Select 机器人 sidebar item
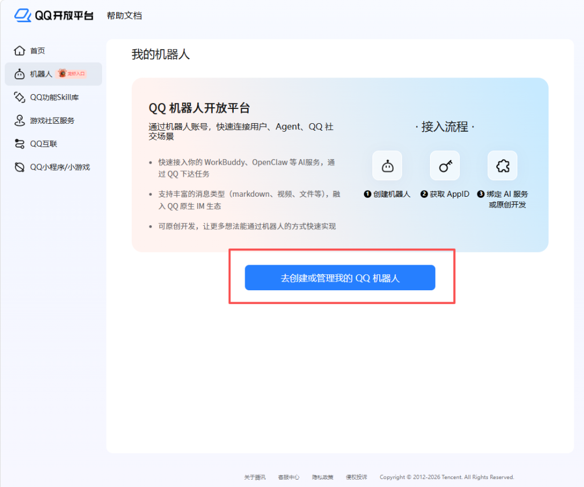 (53, 74)
